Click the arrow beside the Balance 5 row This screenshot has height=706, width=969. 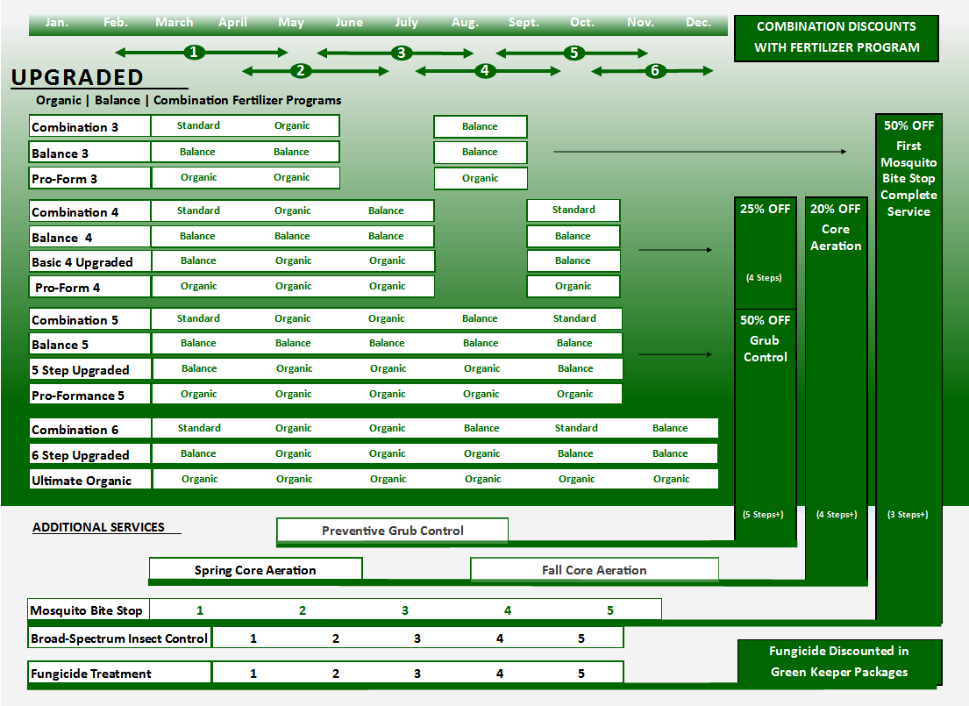(x=674, y=355)
